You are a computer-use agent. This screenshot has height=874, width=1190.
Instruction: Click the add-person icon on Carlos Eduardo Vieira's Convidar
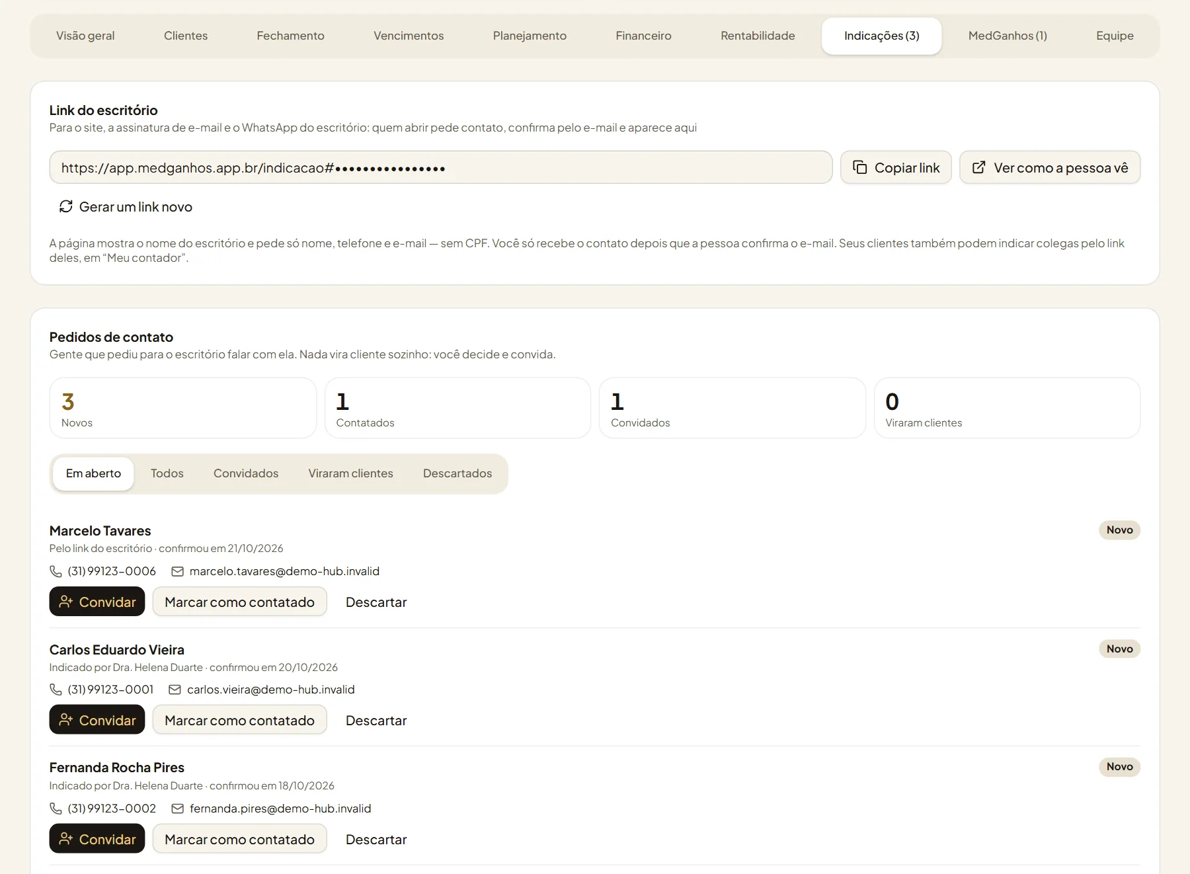point(65,720)
